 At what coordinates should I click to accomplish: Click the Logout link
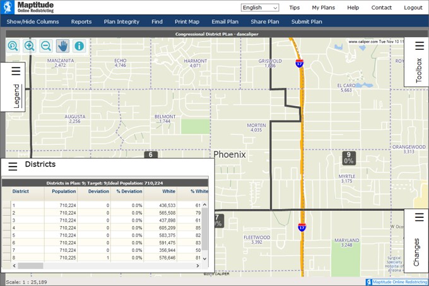413,8
